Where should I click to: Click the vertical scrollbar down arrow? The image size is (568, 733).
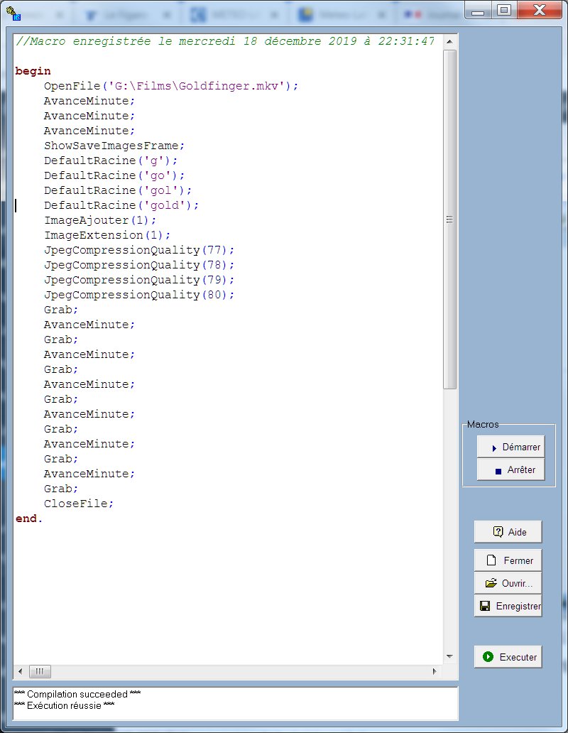(449, 657)
